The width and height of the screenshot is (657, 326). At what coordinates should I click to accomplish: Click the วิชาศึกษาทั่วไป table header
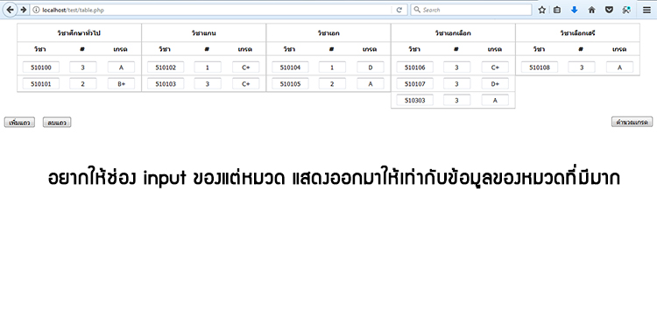click(x=79, y=32)
